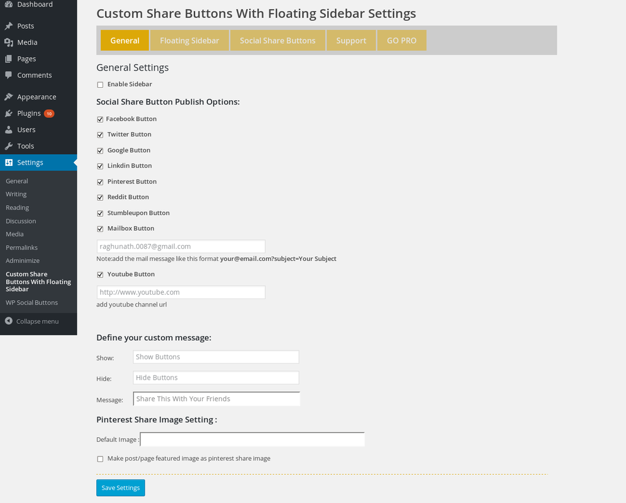The height and width of the screenshot is (503, 626).
Task: Open Comments via speech bubble icon
Action: (9, 75)
